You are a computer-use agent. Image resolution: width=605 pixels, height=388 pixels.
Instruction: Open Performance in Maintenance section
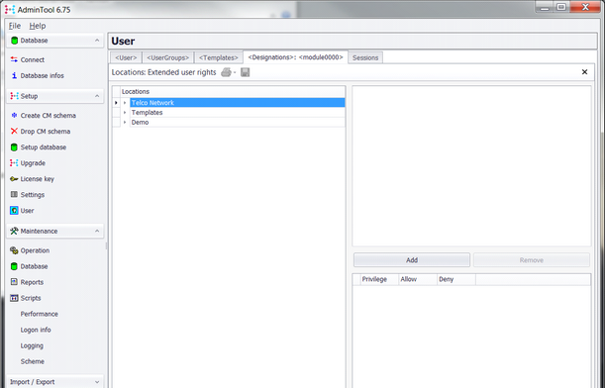click(x=39, y=314)
